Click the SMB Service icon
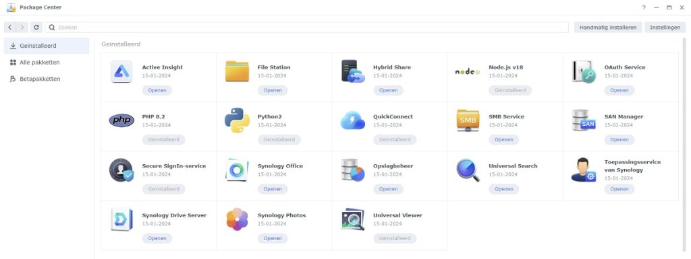Image resolution: width=691 pixels, height=259 pixels. tap(468, 120)
